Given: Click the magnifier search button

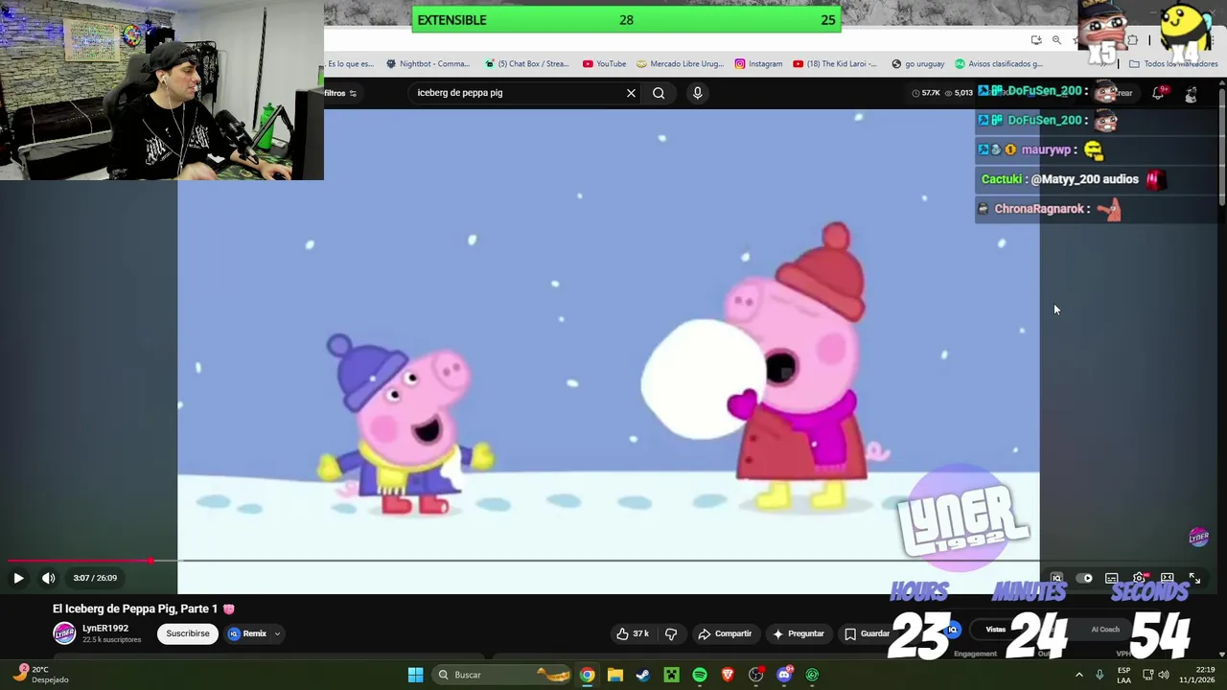Looking at the screenshot, I should tap(659, 93).
